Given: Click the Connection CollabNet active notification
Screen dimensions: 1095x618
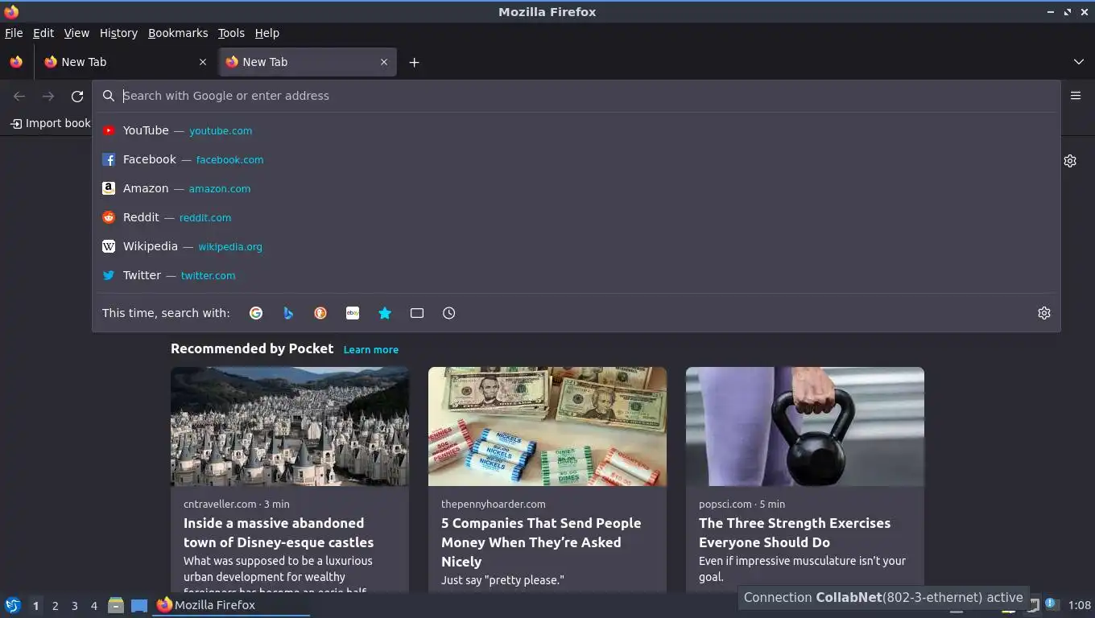Looking at the screenshot, I should coord(883,597).
